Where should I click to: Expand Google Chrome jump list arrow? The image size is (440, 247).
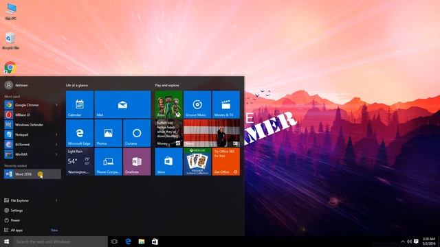[x=56, y=105]
